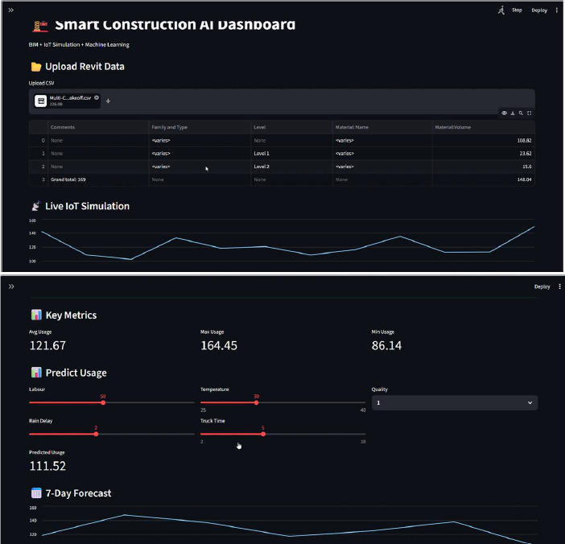565x544 pixels.
Task: Toggle column visibility with the eye icon
Action: pos(504,113)
